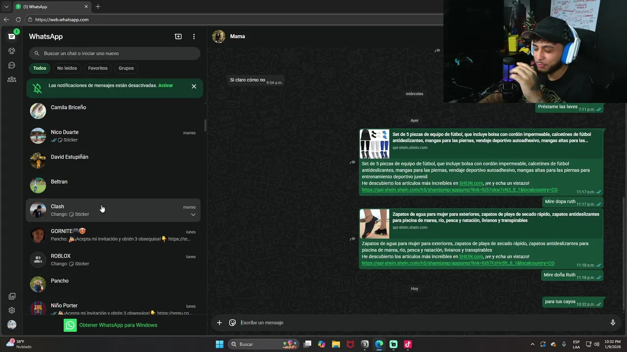
Task: Dismiss the notifications disabled banner
Action: pyautogui.click(x=194, y=87)
